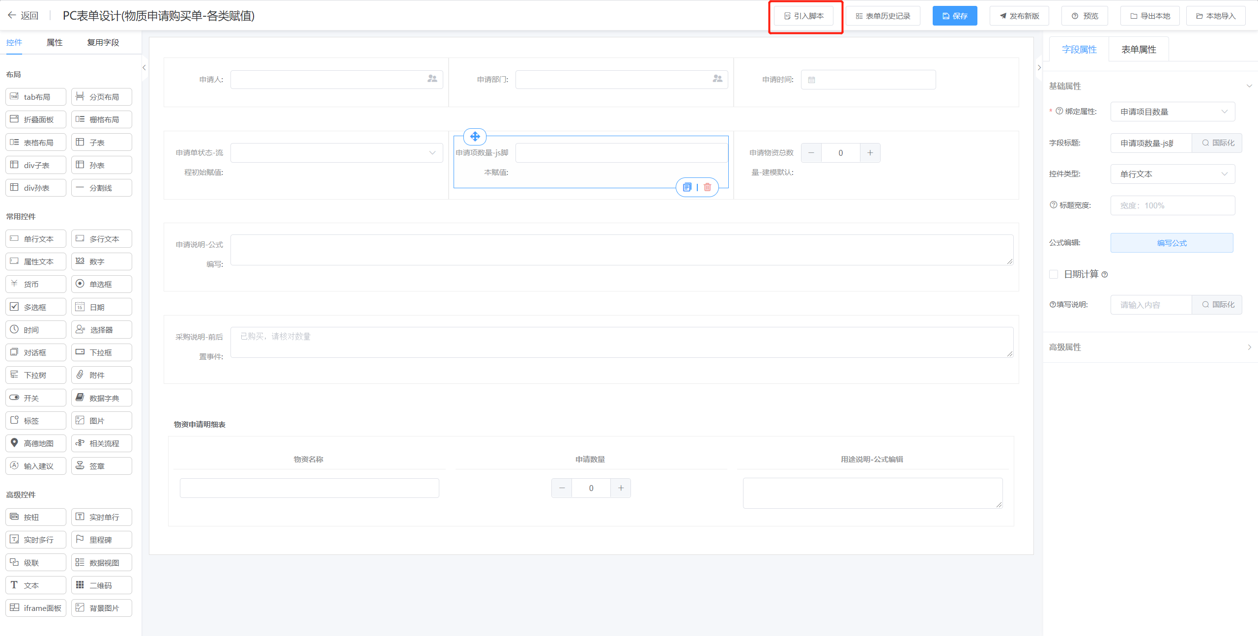This screenshot has height=636, width=1258.
Task: Delete selected field with trash icon
Action: (x=708, y=187)
